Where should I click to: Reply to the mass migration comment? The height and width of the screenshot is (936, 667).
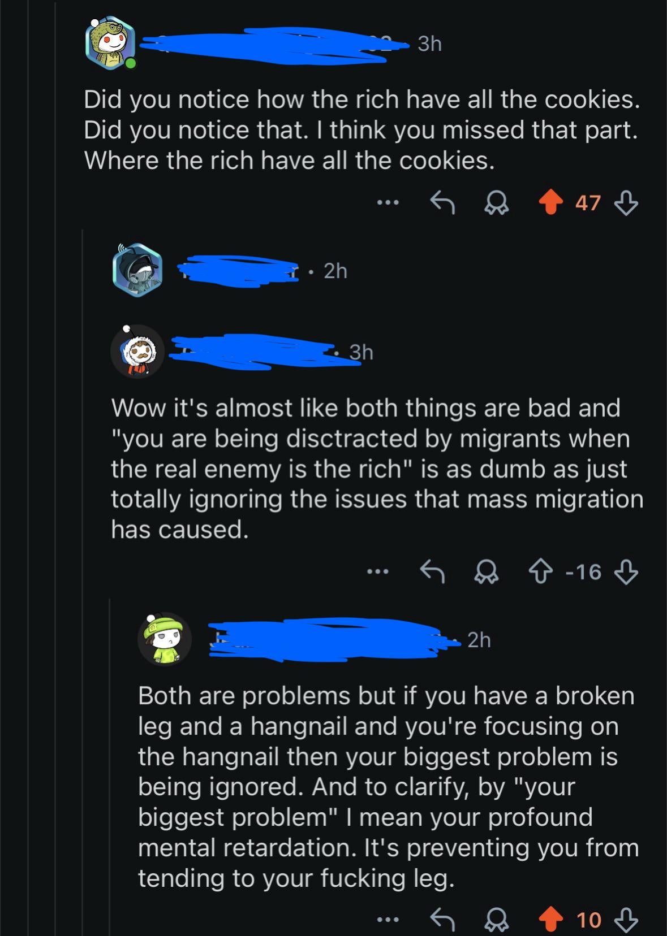click(x=434, y=572)
